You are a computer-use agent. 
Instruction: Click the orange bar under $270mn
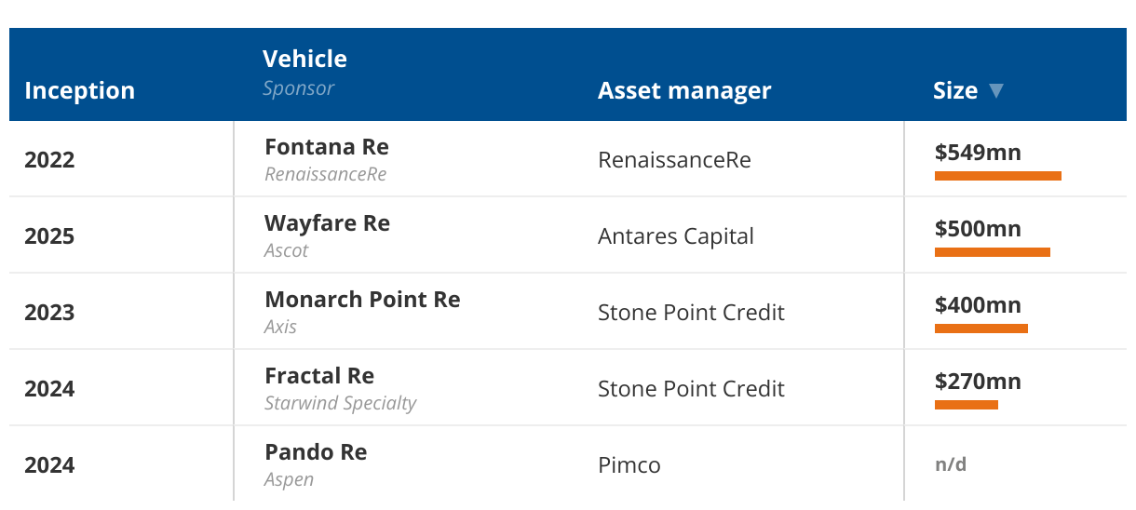967,405
